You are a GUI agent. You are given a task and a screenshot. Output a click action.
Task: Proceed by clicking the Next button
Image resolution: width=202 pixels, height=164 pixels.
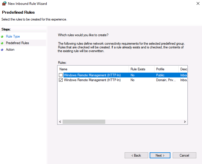(x=160, y=155)
